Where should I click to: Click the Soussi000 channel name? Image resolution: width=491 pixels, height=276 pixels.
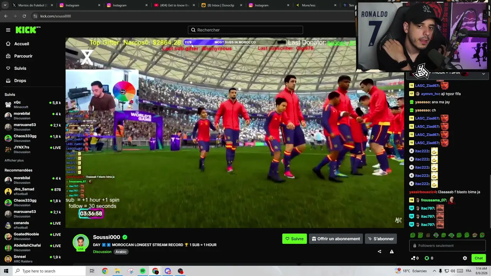[x=107, y=237]
